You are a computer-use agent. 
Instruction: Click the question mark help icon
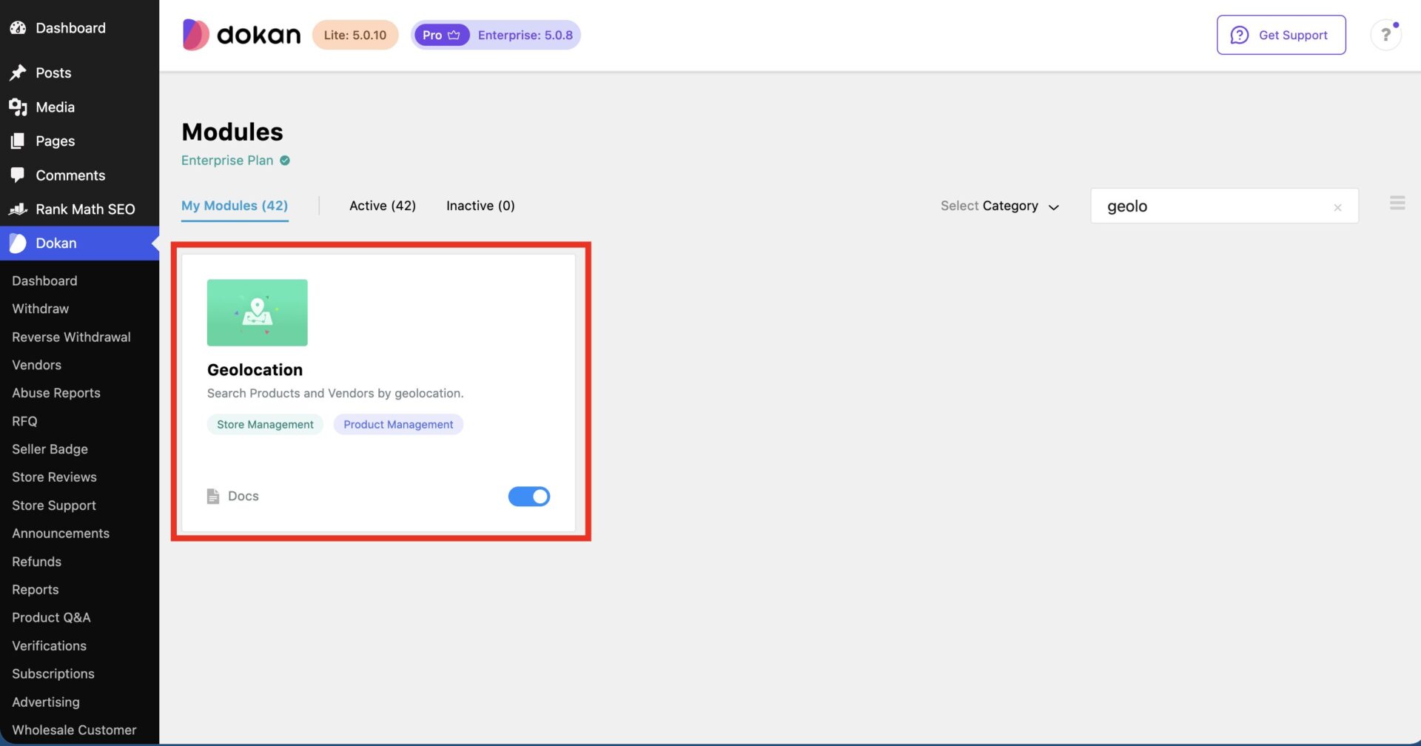coord(1385,35)
